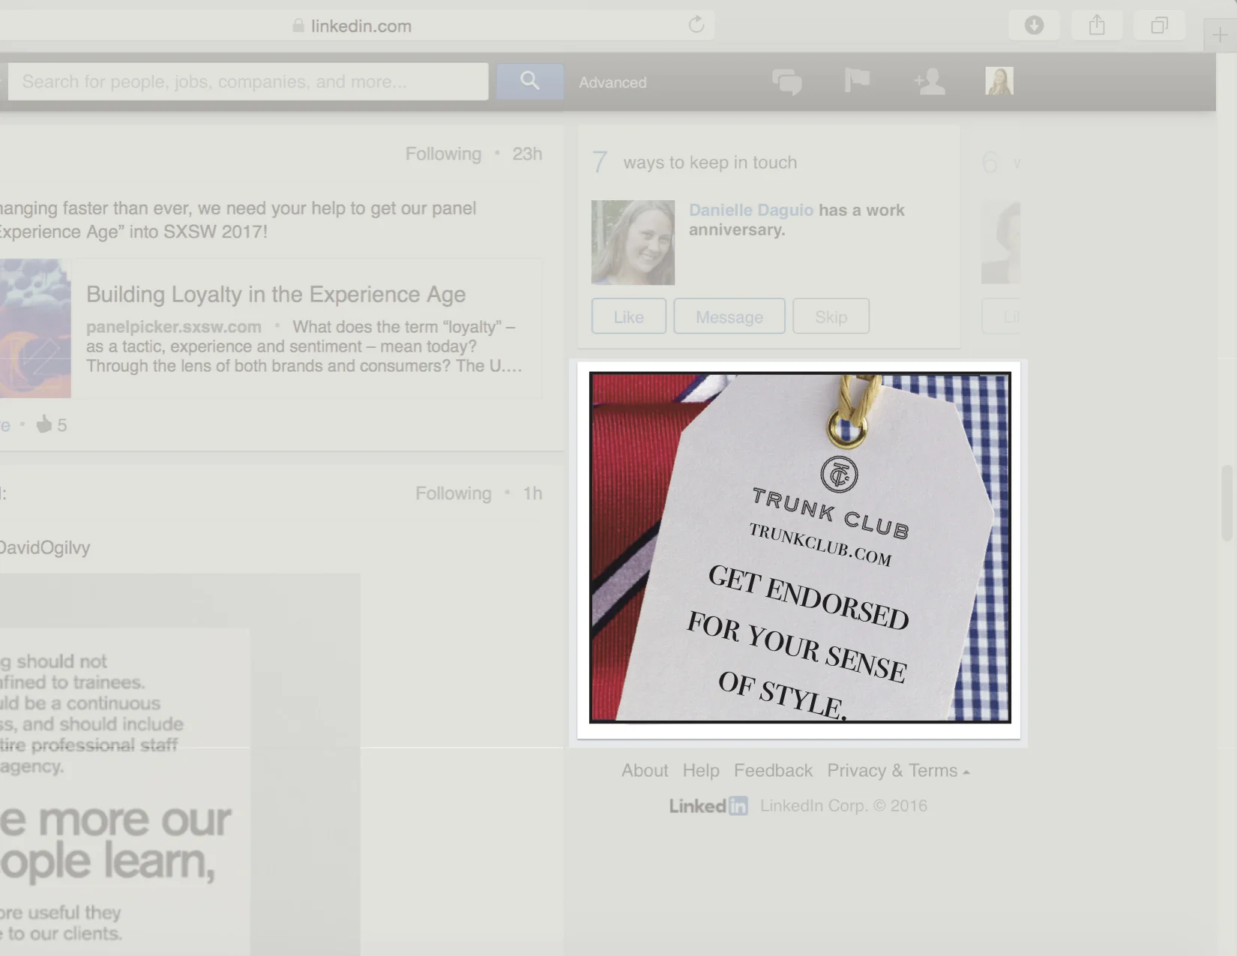Viewport: 1237px width, 956px height.
Task: Click the Following label on the 23h post
Action: click(x=443, y=154)
